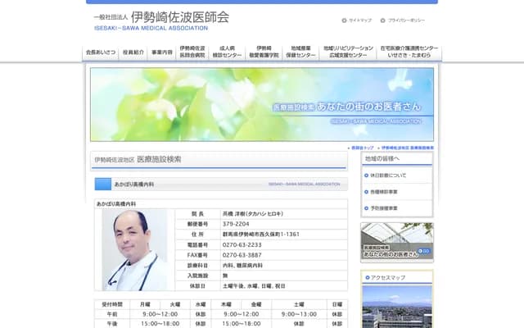Screen dimensions: 524x328
Task: Select the address 群馬県伊勢崎市西久保町1-1361
Action: coord(261,235)
